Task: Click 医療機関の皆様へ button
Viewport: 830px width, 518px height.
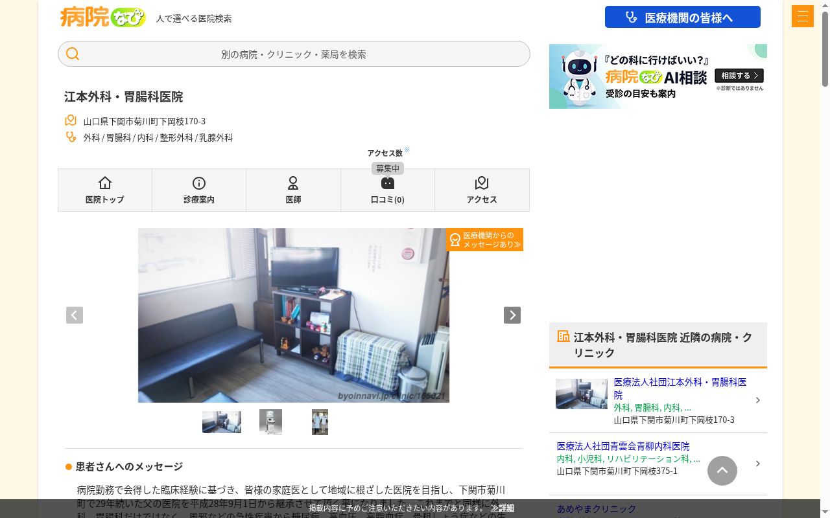Action: click(683, 17)
